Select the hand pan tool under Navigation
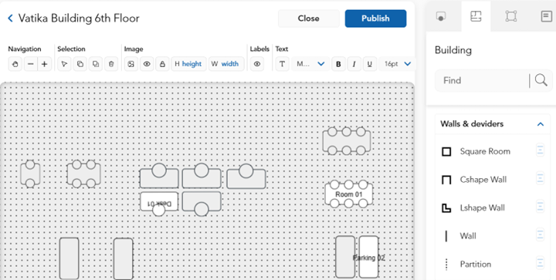Viewport: 556px width, 280px height. click(15, 64)
